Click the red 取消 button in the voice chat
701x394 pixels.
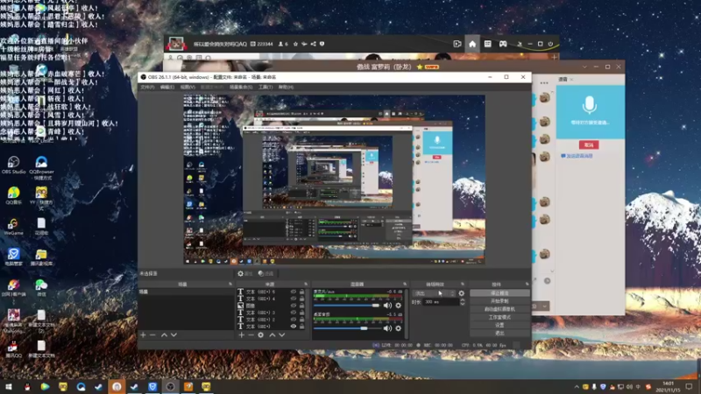tap(589, 144)
